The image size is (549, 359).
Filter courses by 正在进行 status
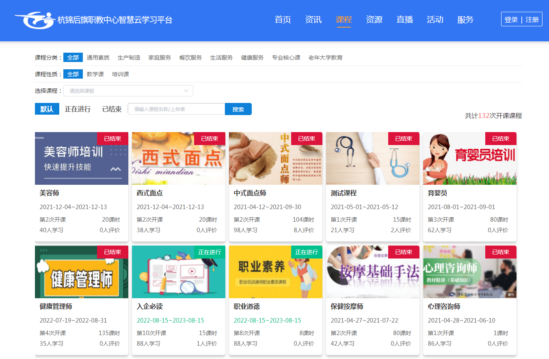pyautogui.click(x=78, y=109)
